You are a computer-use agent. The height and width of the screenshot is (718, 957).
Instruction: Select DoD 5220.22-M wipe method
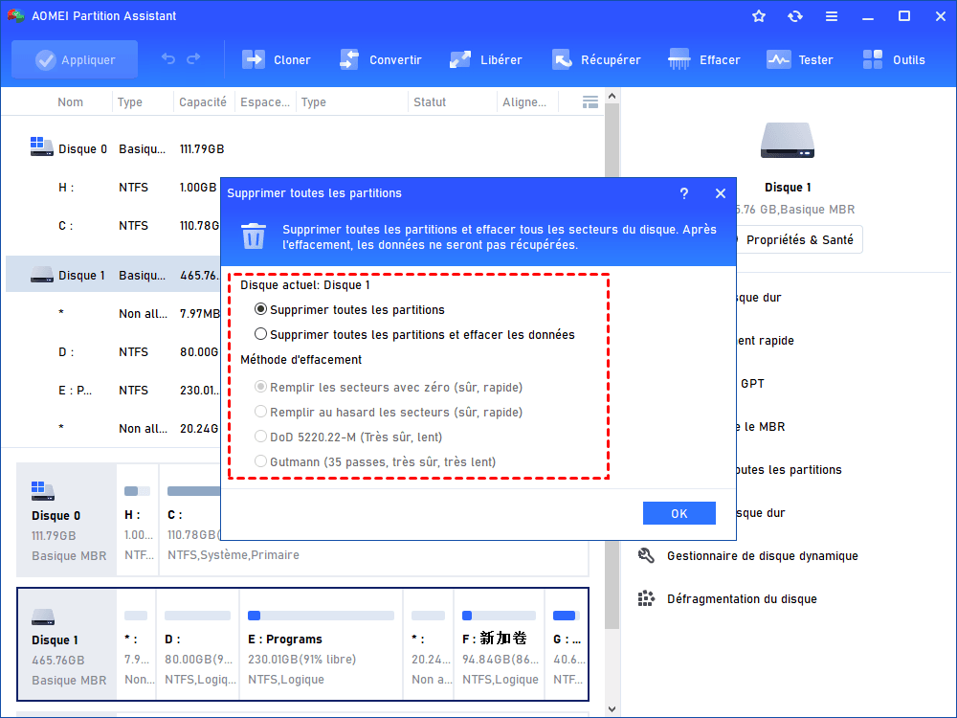pos(348,438)
